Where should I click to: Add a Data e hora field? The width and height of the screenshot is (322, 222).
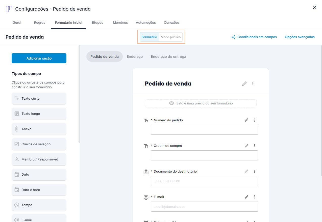(39, 190)
